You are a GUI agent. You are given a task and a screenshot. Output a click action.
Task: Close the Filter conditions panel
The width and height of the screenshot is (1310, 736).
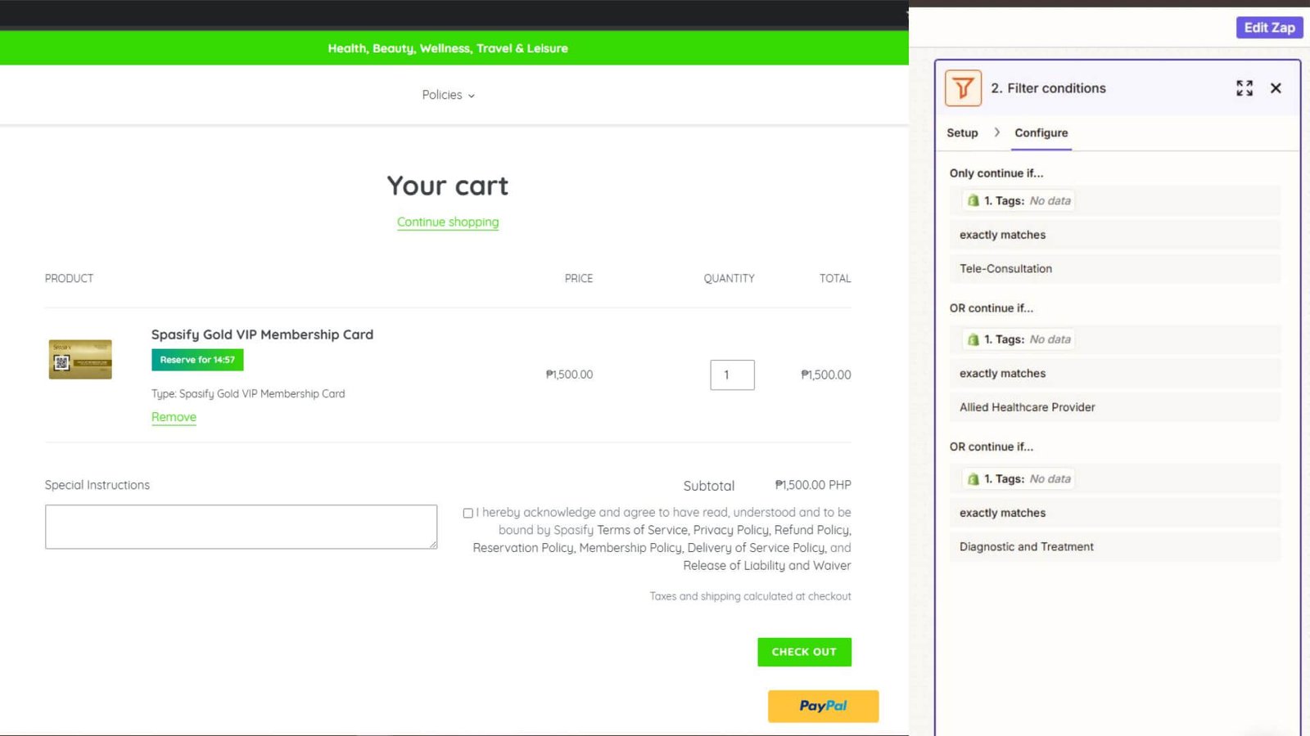pyautogui.click(x=1276, y=88)
